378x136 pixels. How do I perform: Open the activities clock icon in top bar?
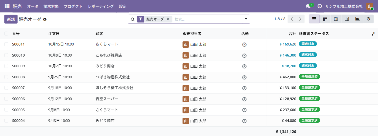[x=320, y=6]
